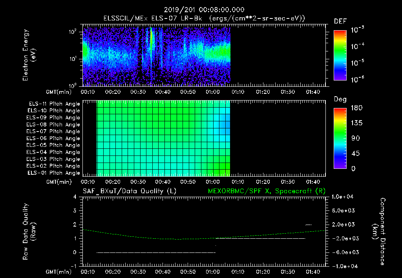
Task: Click the 10^2 energy tick label
Action: (73, 32)
